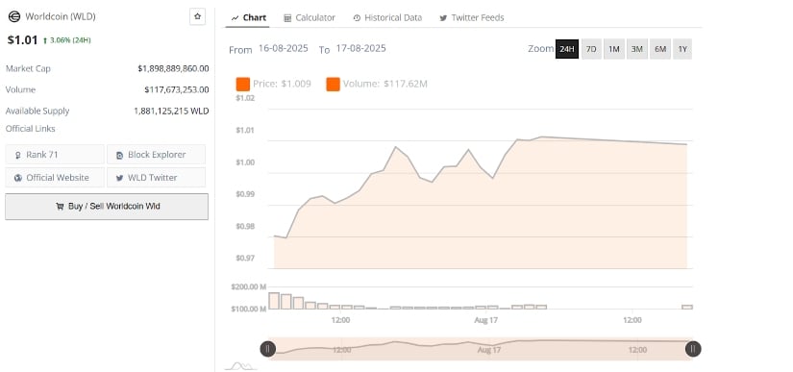Click the right range navigator handle
Image resolution: width=793 pixels, height=372 pixels.
pyautogui.click(x=693, y=349)
